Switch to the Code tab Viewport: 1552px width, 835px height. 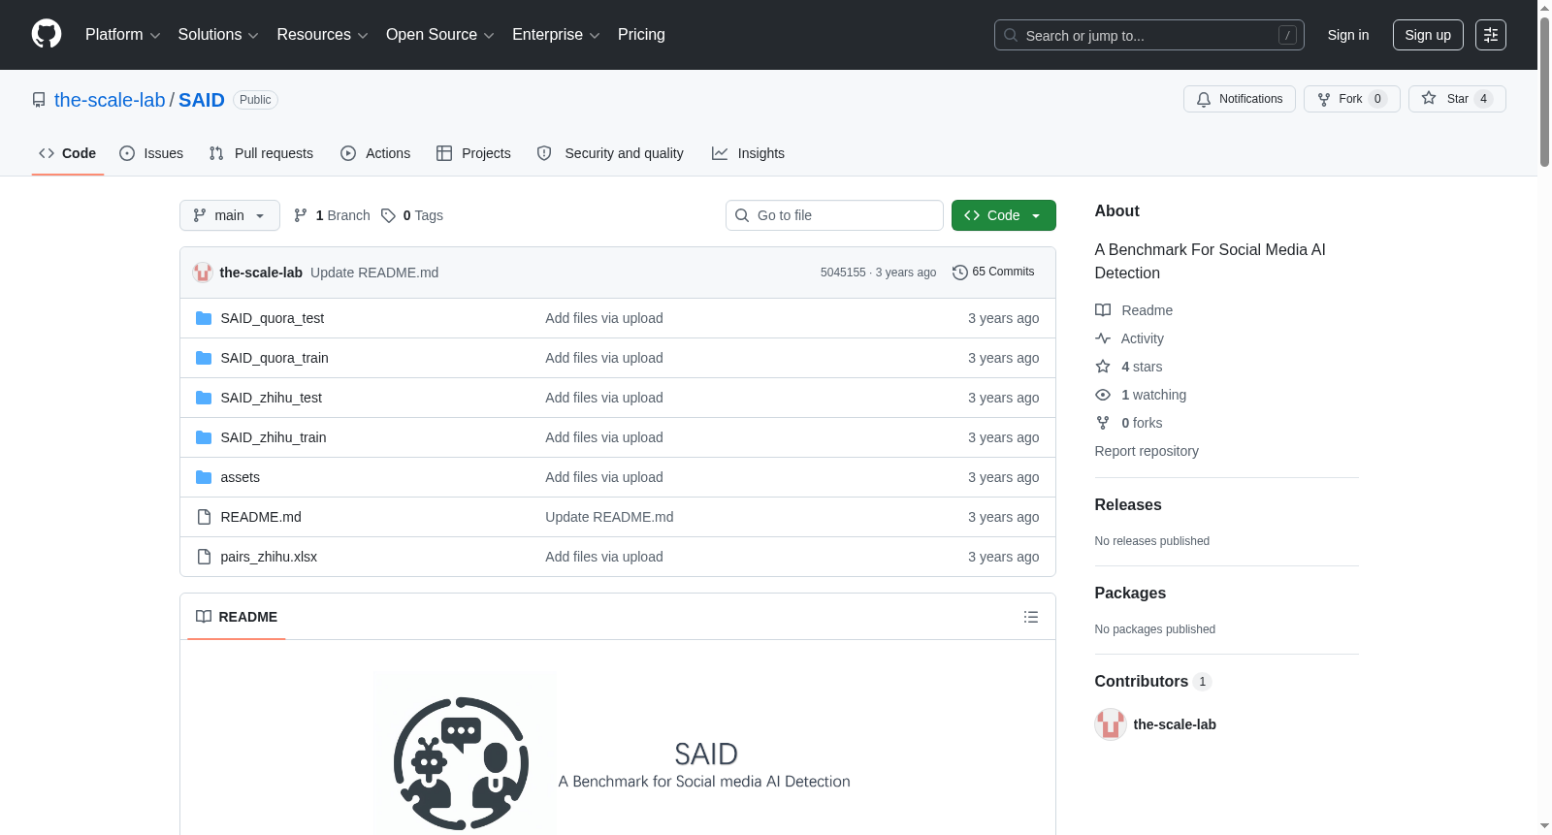(x=68, y=153)
